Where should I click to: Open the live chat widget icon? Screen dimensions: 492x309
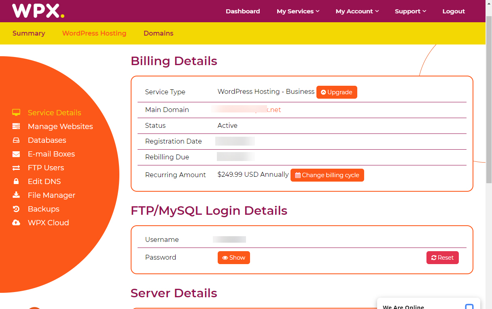click(469, 306)
